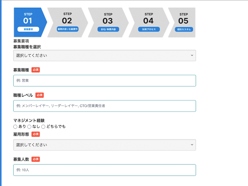Go to STEP 05 個別カスタム

pyautogui.click(x=182, y=22)
